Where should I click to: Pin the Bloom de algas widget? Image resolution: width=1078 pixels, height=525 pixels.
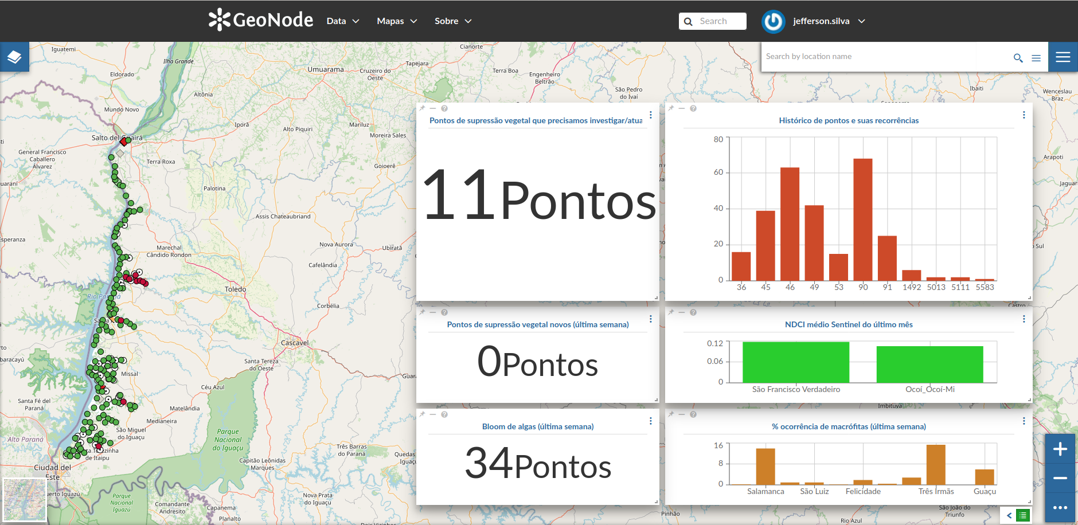pos(423,414)
